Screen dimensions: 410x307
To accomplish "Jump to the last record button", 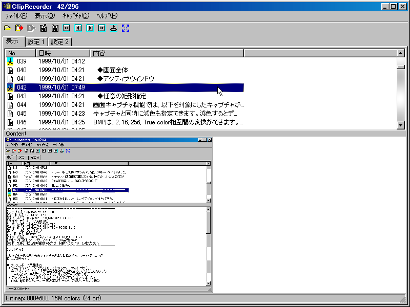I will coord(101,28).
